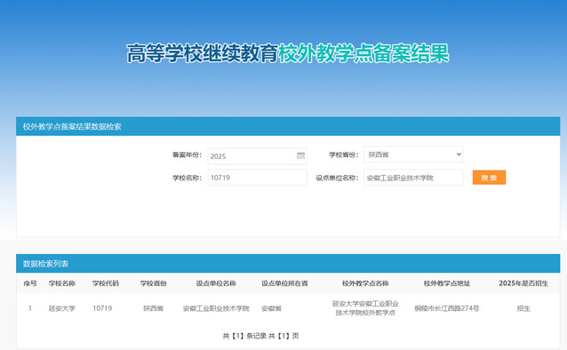Image resolution: width=567 pixels, height=350 pixels.
Task: Click the 学校省份 column header
Action: pyautogui.click(x=154, y=283)
